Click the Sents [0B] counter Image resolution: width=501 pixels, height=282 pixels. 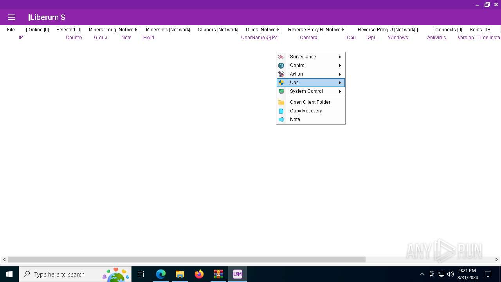(x=481, y=30)
